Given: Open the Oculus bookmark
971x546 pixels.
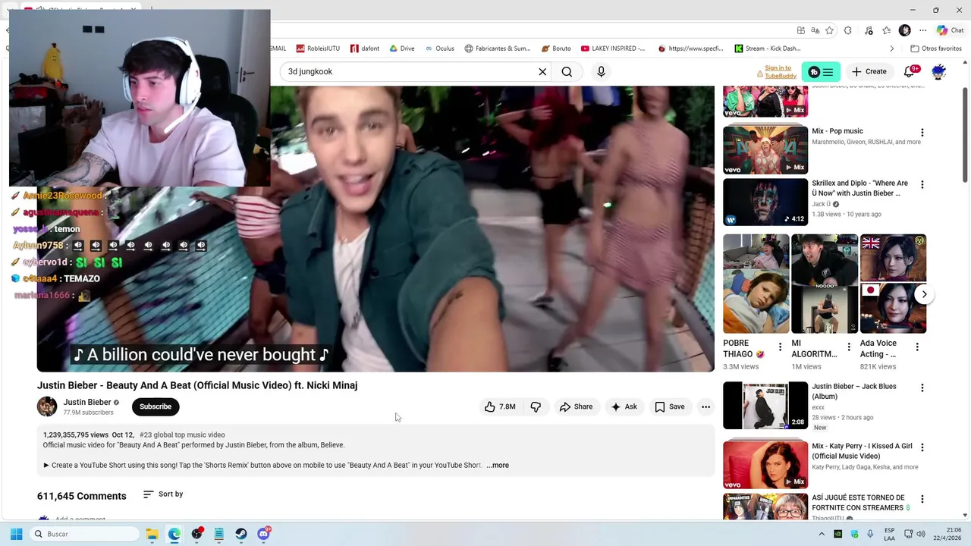Looking at the screenshot, I should (x=439, y=49).
